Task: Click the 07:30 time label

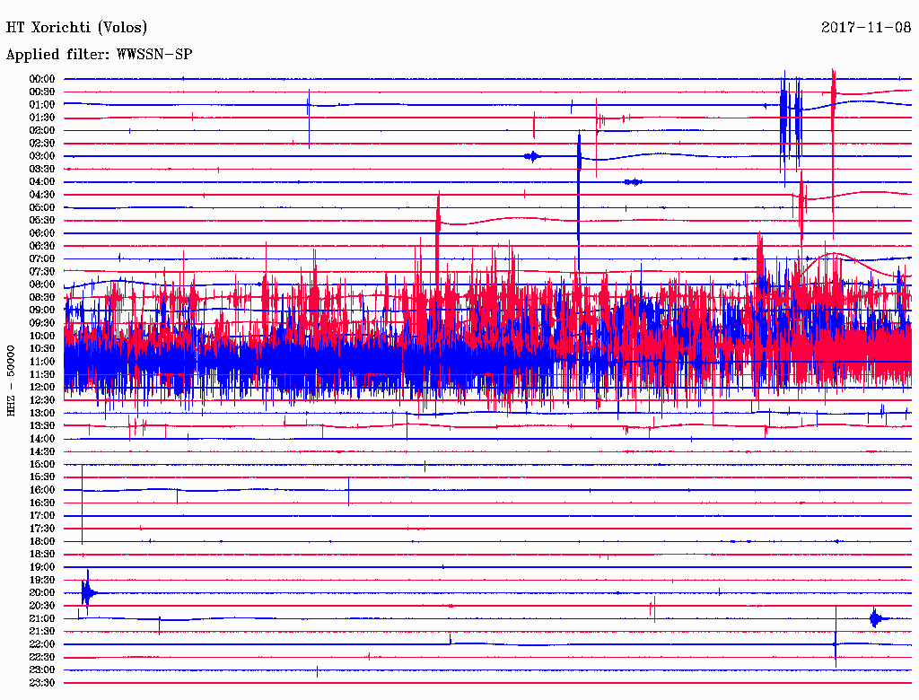Action: point(42,271)
